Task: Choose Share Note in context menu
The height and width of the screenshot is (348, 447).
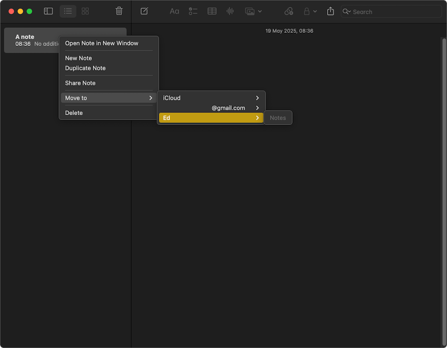Action: click(x=80, y=83)
